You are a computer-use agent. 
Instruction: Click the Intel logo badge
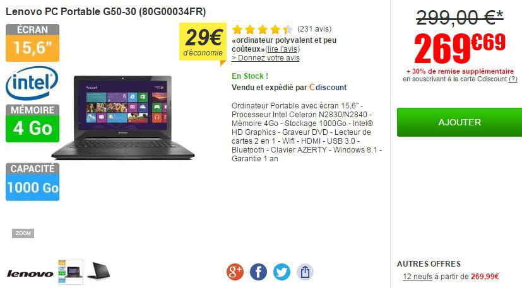point(32,83)
